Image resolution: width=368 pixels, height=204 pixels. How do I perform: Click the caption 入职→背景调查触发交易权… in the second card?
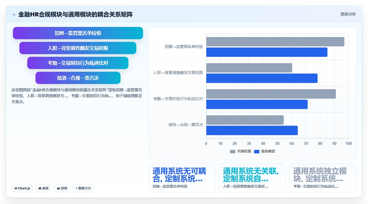pyautogui.click(x=246, y=186)
